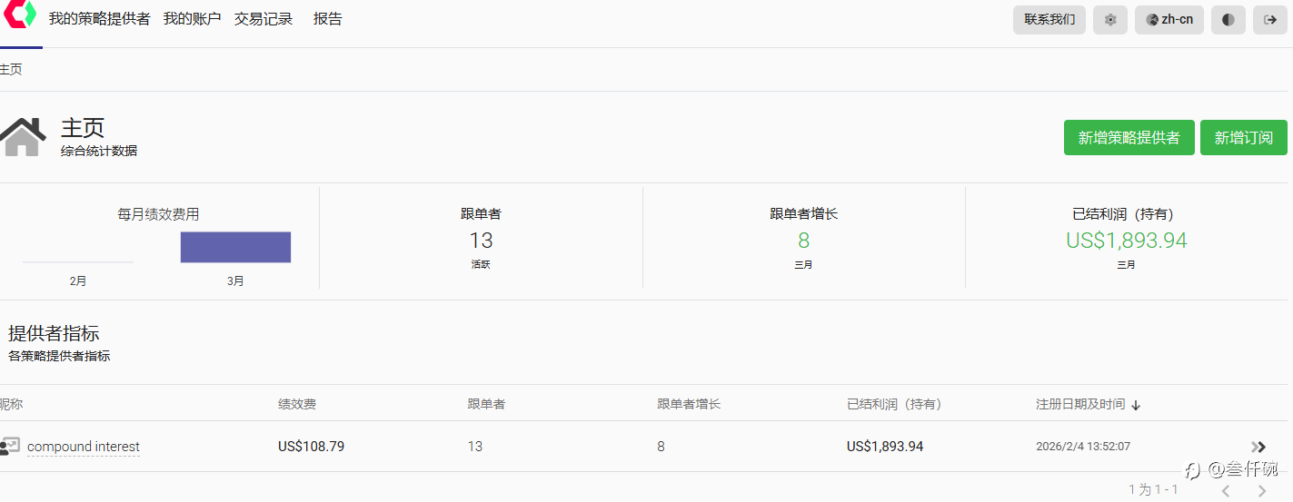Click the 新增策略提供者 button
The width and height of the screenshot is (1293, 502).
pos(1129,138)
